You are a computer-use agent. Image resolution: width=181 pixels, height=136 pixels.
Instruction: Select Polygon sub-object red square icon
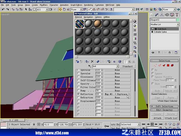tap(168, 65)
